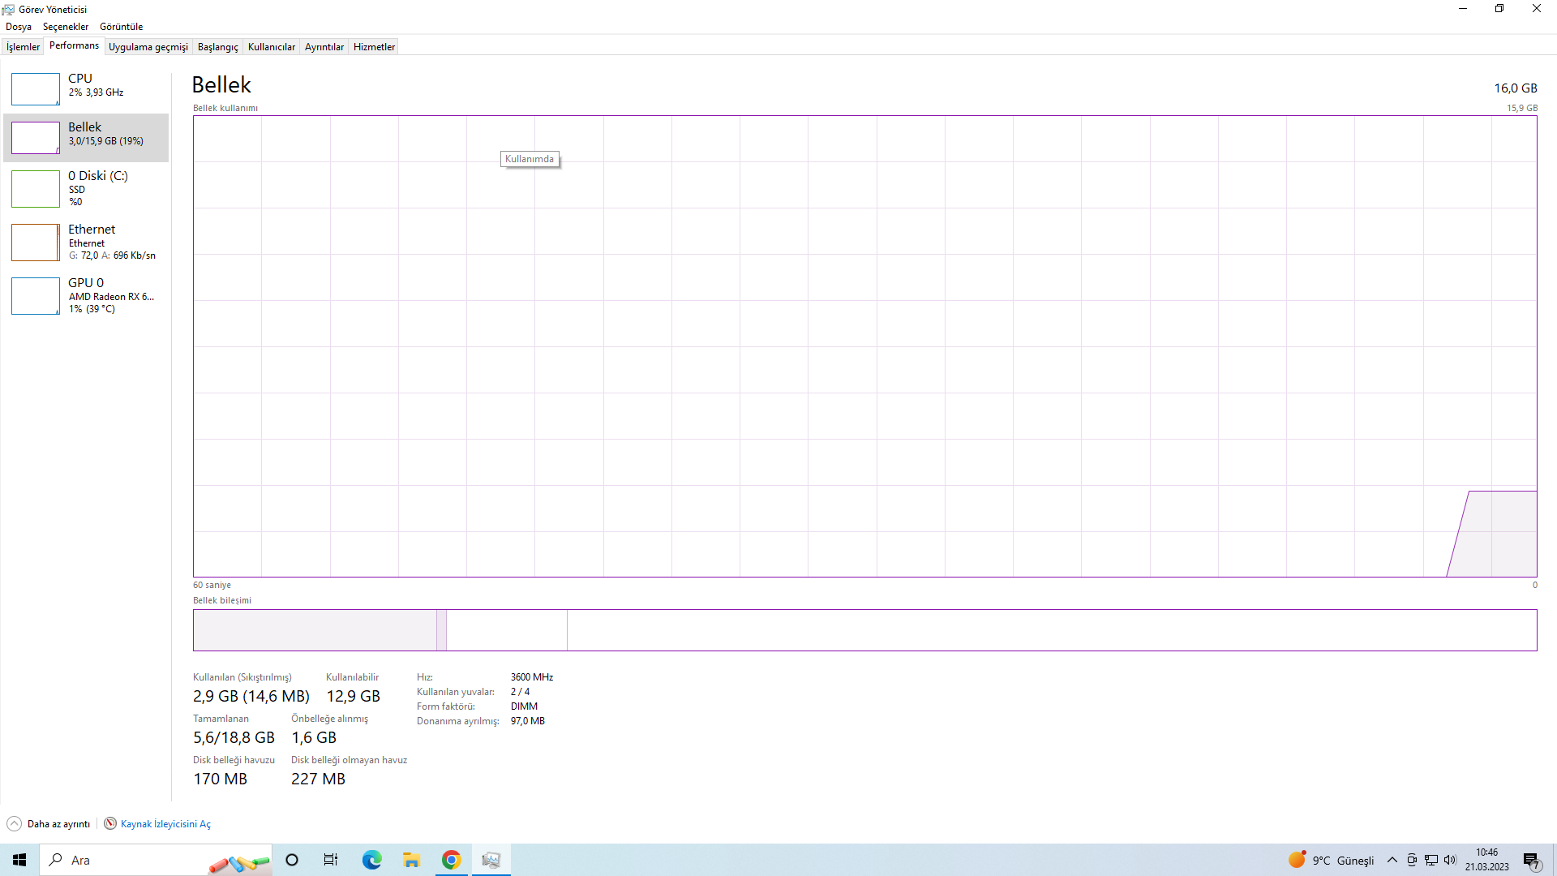This screenshot has height=876, width=1557.
Task: Collapse view with Daha az ayrıntı chevron
Action: [x=14, y=823]
